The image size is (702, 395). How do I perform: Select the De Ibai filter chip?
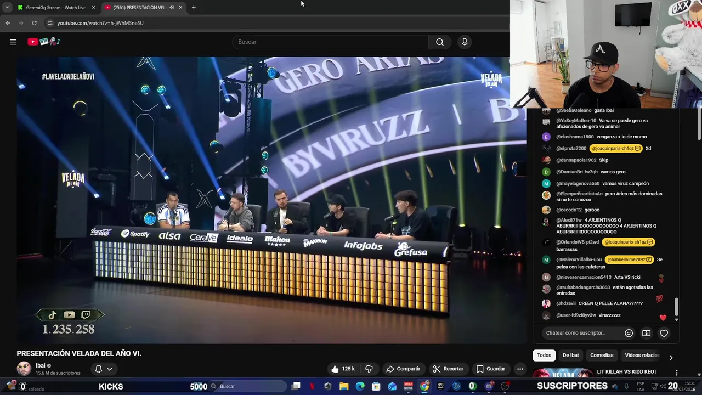(570, 355)
